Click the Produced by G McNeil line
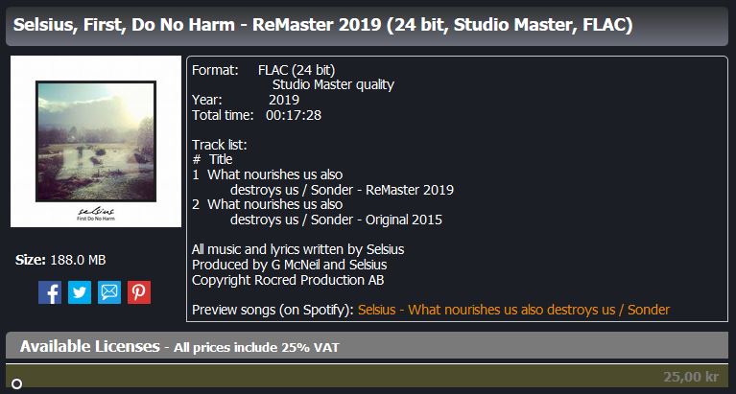736x394 pixels. [x=290, y=265]
